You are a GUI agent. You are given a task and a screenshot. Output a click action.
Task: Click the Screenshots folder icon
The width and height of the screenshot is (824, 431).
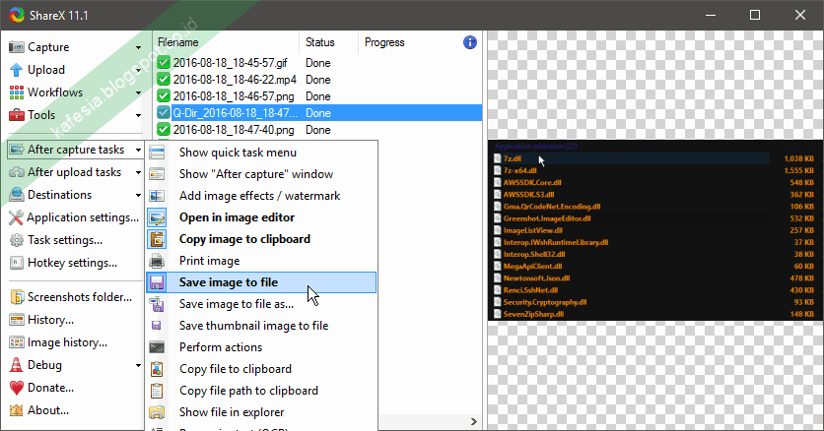17,297
